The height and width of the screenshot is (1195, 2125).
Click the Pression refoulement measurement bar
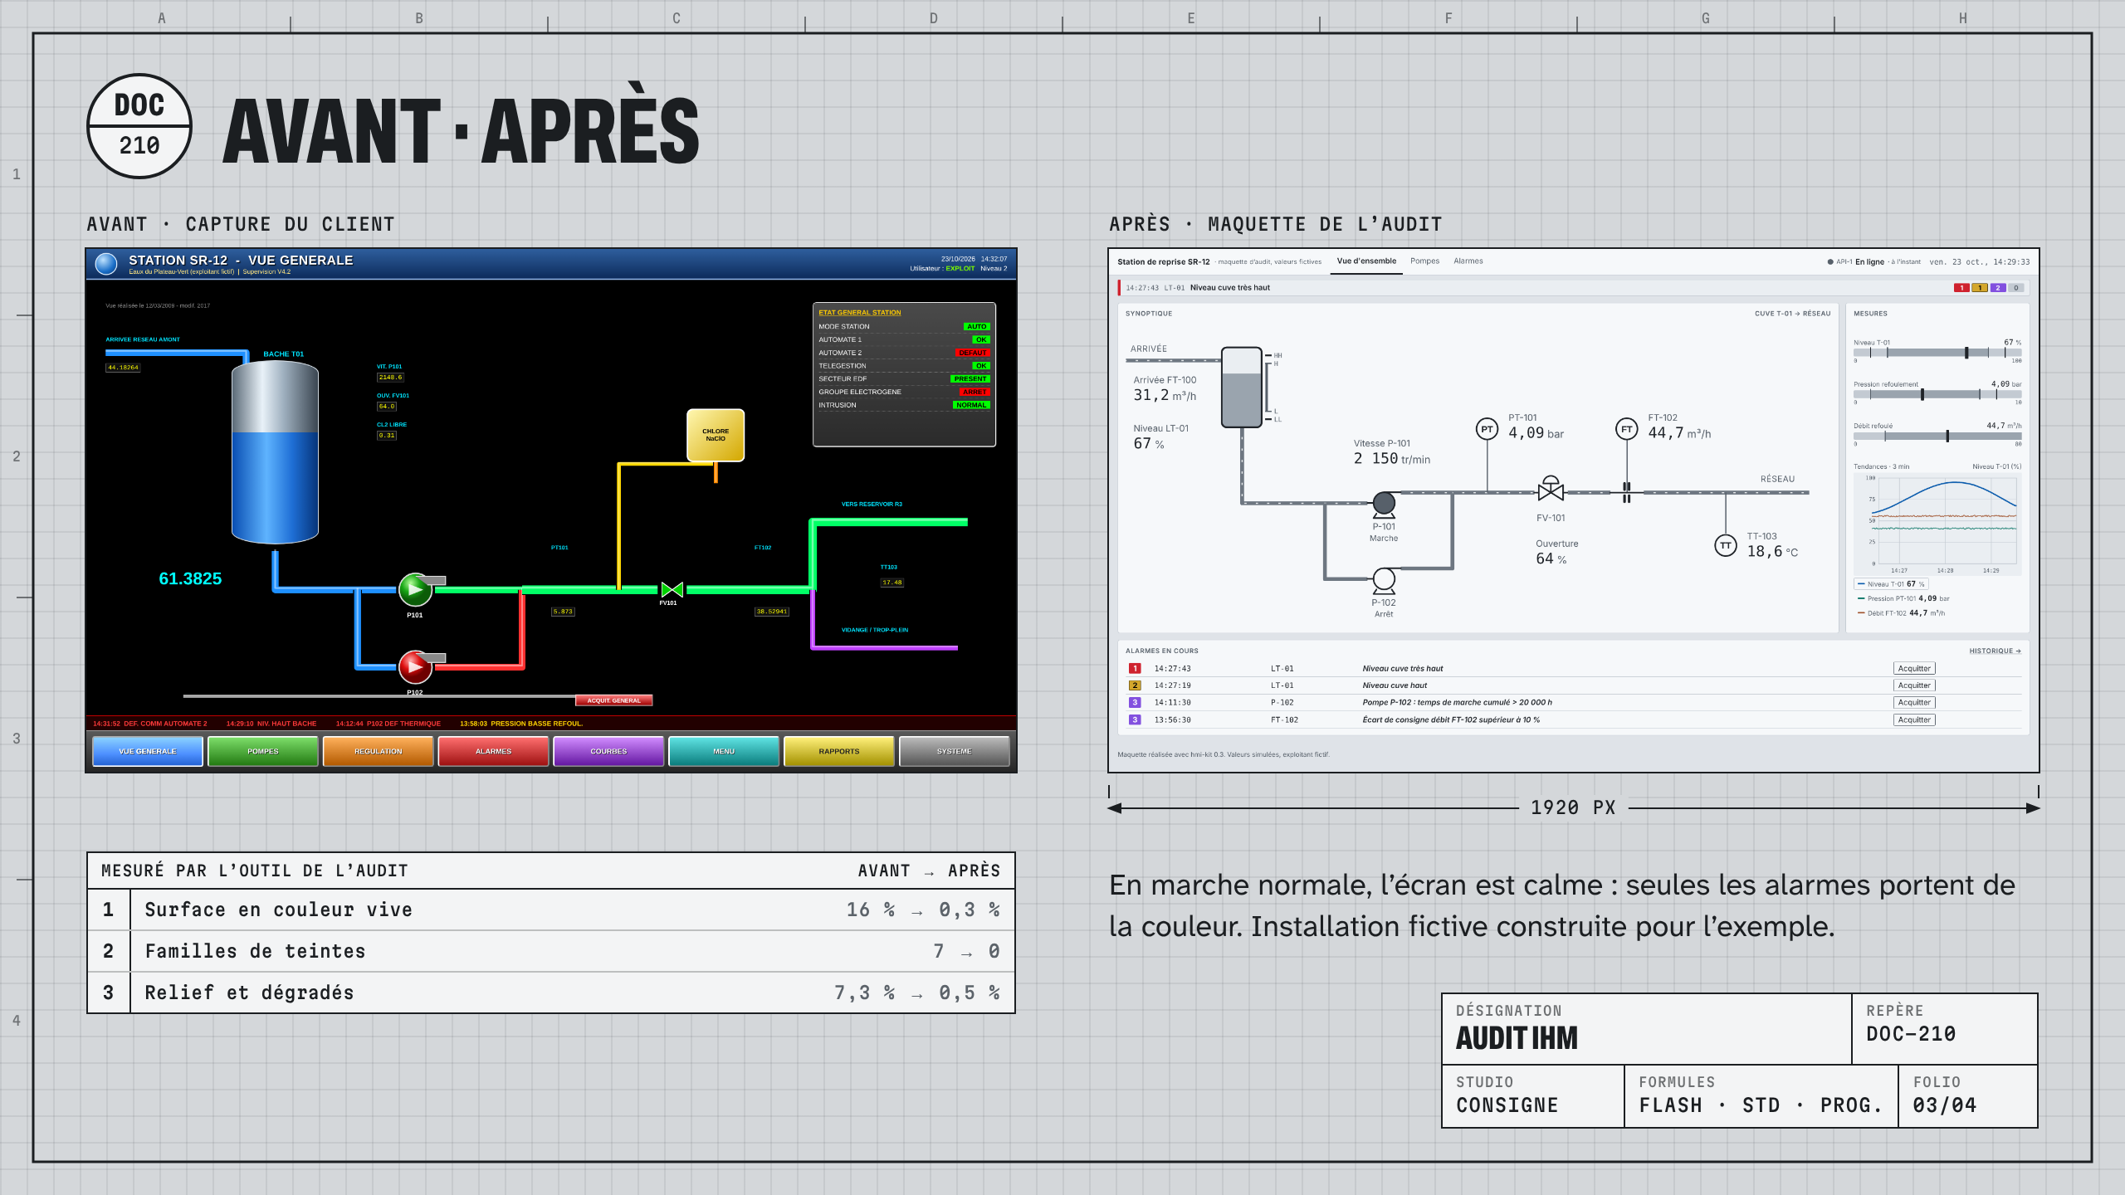[1937, 394]
